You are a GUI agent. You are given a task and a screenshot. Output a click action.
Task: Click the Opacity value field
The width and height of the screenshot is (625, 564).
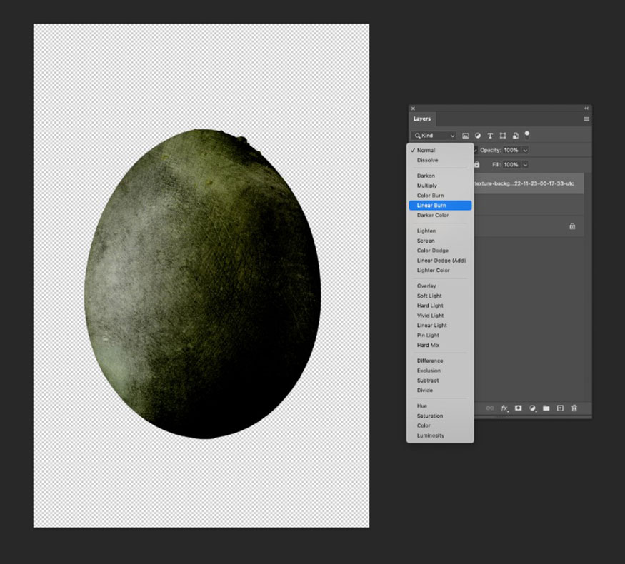pyautogui.click(x=511, y=150)
